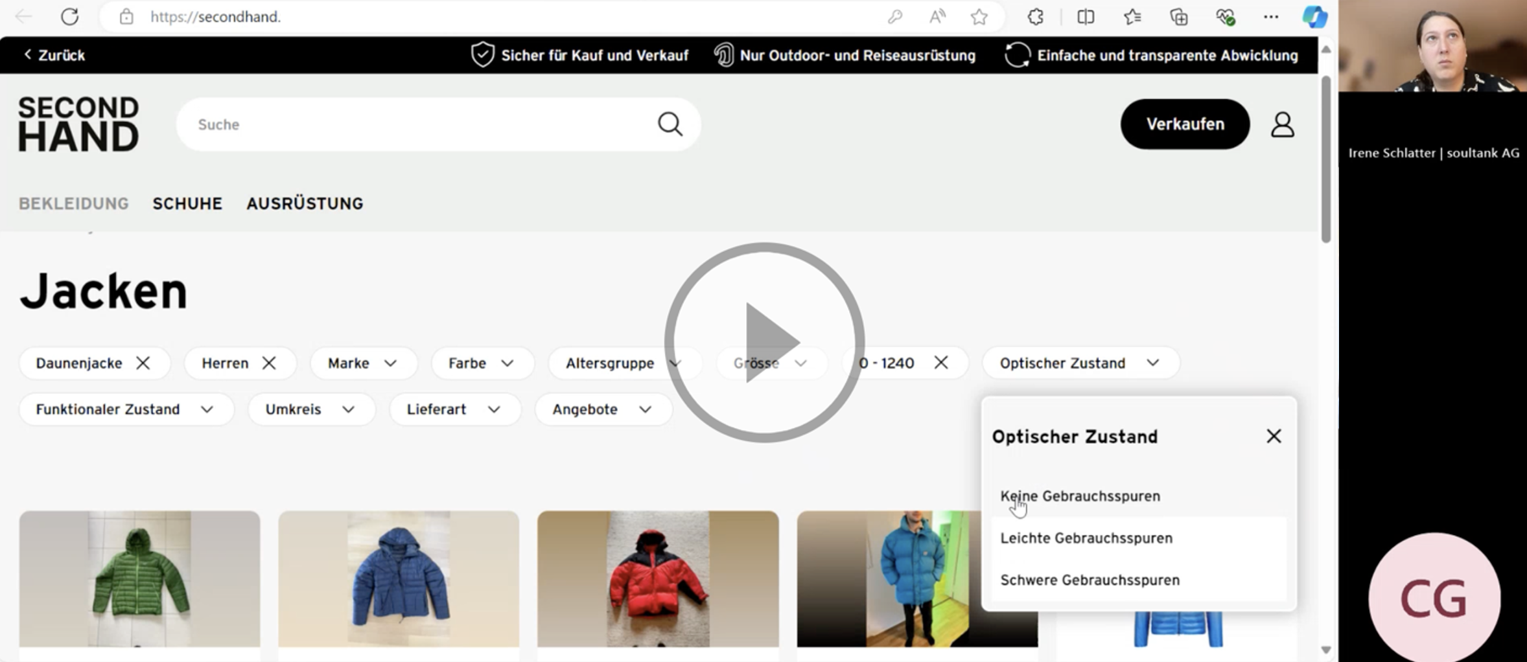
Task: Click the Nur Outdoor- und Reiseausrüstung text
Action: pyautogui.click(x=857, y=55)
